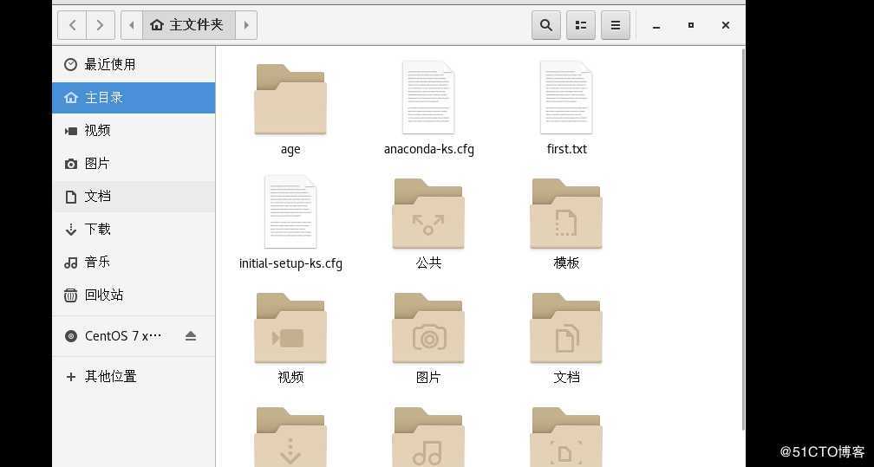Click the 模板 folder name label
Screen dimensions: 874x467
(566, 263)
